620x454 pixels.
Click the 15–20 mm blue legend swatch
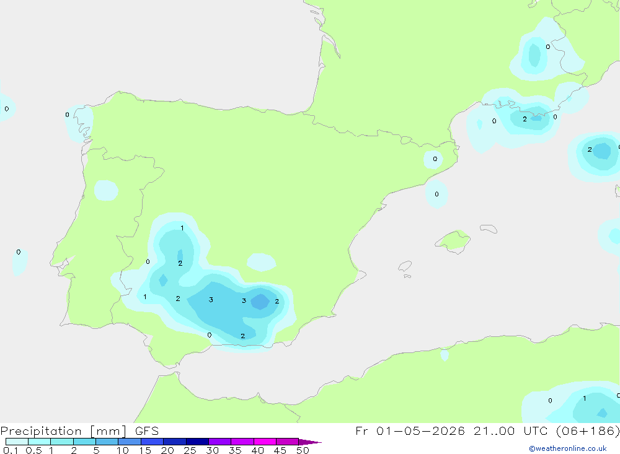tap(152, 442)
